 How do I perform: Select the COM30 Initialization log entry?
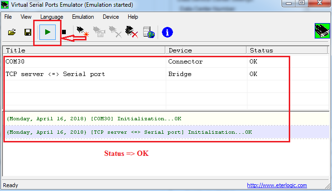point(166,118)
